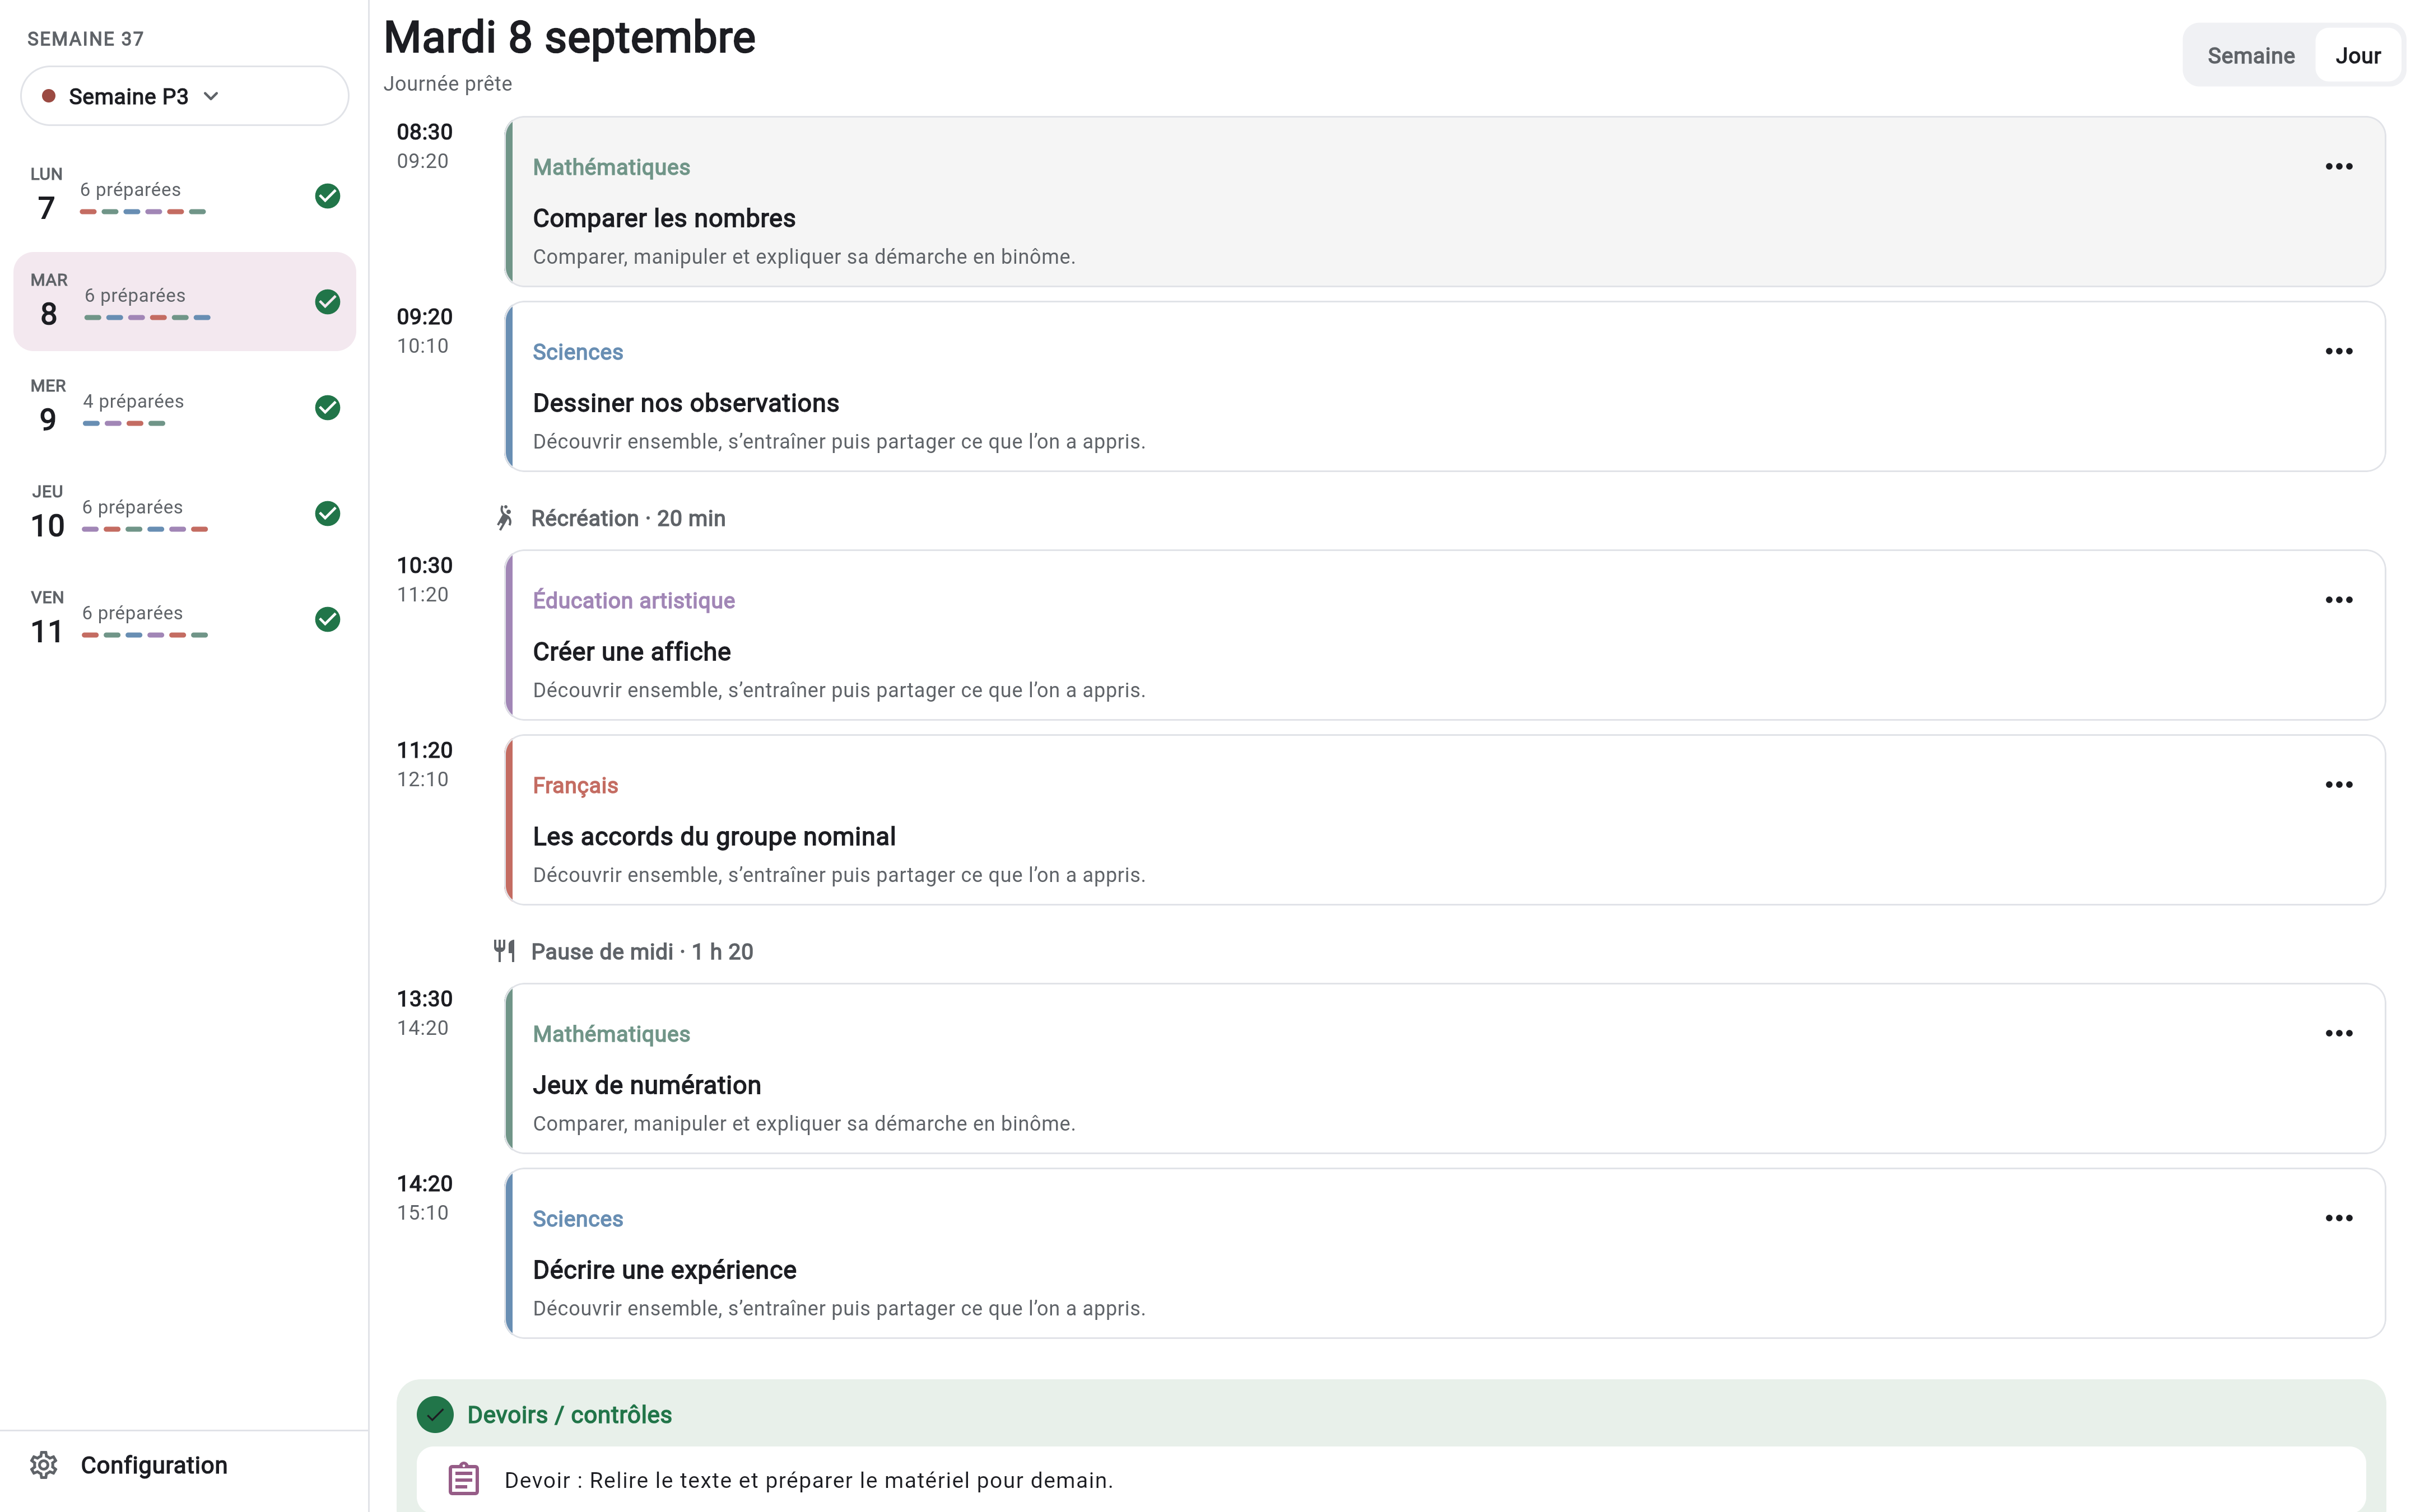Click the Configuration gear icon
This screenshot has width=2420, height=1512.
point(44,1465)
